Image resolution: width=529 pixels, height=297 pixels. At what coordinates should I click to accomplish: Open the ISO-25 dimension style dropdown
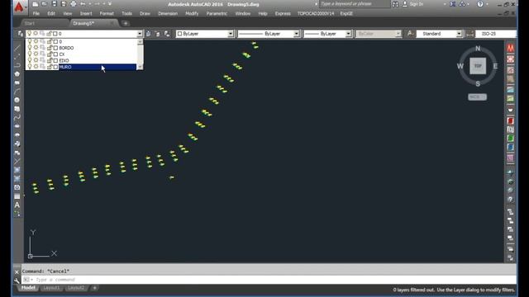(496, 34)
